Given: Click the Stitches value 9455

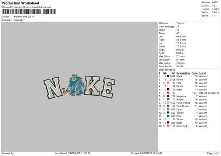Looking at the screenshot, I should (215, 3).
